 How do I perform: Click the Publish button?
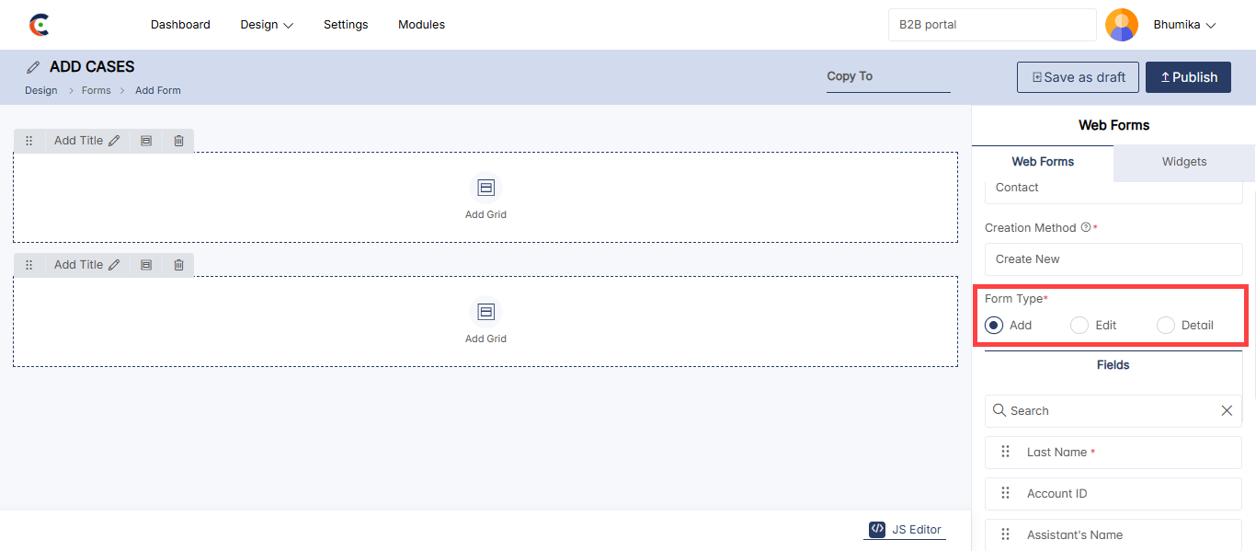point(1188,77)
